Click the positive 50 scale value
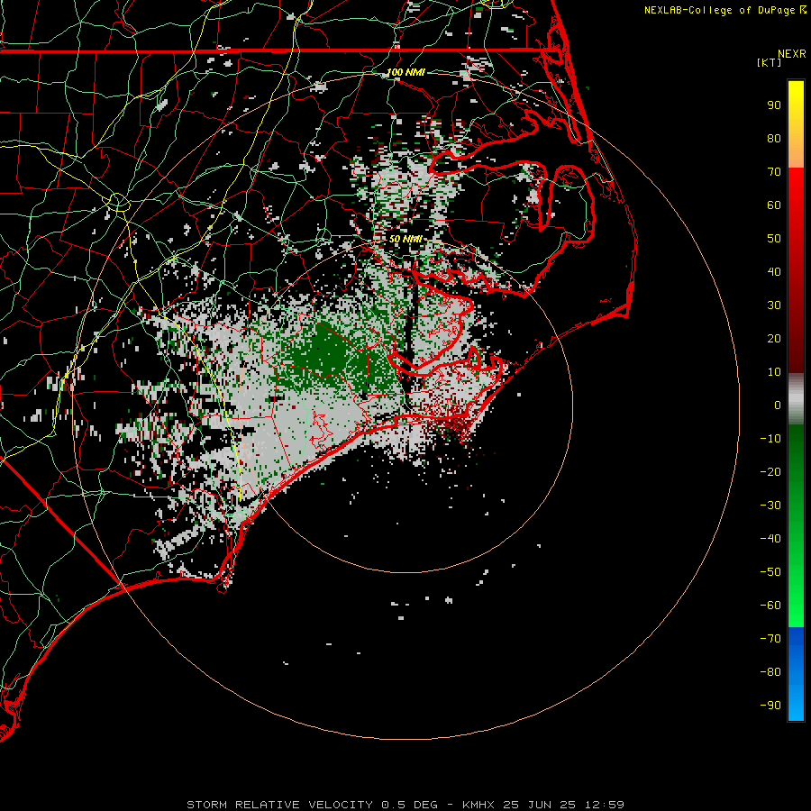 pos(774,239)
